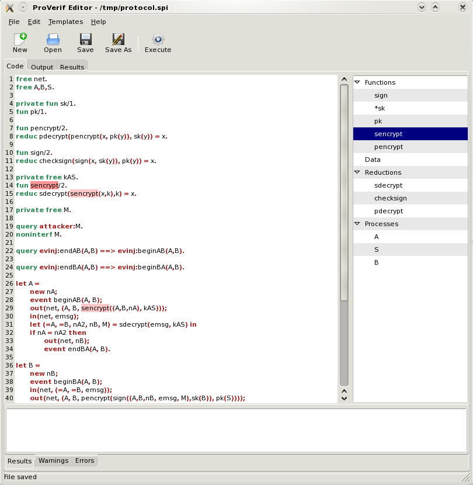Select pencrypt in the Functions list
The width and height of the screenshot is (473, 485).
click(388, 147)
